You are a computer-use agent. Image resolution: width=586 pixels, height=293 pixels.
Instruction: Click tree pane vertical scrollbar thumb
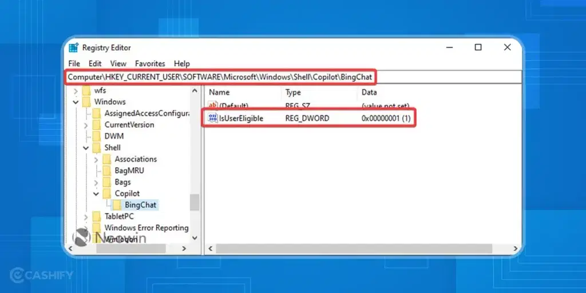coord(195,203)
